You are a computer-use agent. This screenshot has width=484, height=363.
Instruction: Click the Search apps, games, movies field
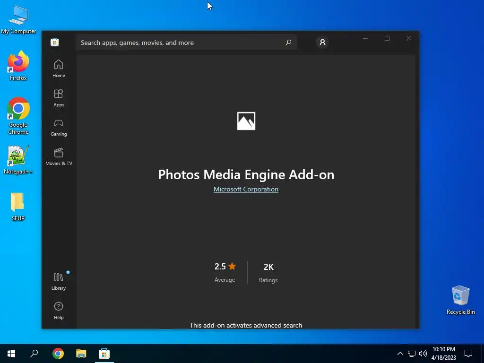click(186, 43)
